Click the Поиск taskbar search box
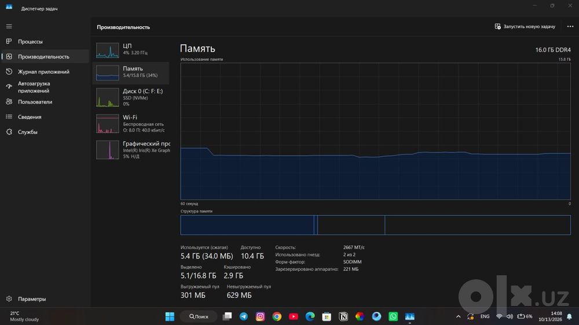The width and height of the screenshot is (579, 325). point(199,316)
